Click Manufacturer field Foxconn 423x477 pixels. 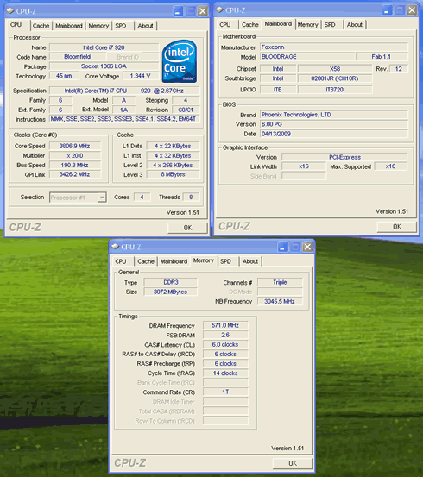[x=334, y=47]
